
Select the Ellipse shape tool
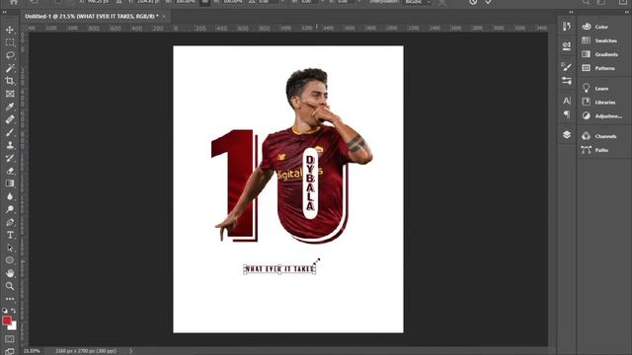[x=10, y=260]
